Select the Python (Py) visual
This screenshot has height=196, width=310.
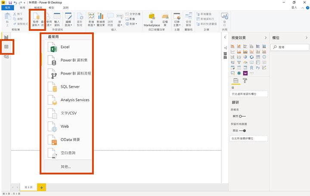tap(258, 68)
